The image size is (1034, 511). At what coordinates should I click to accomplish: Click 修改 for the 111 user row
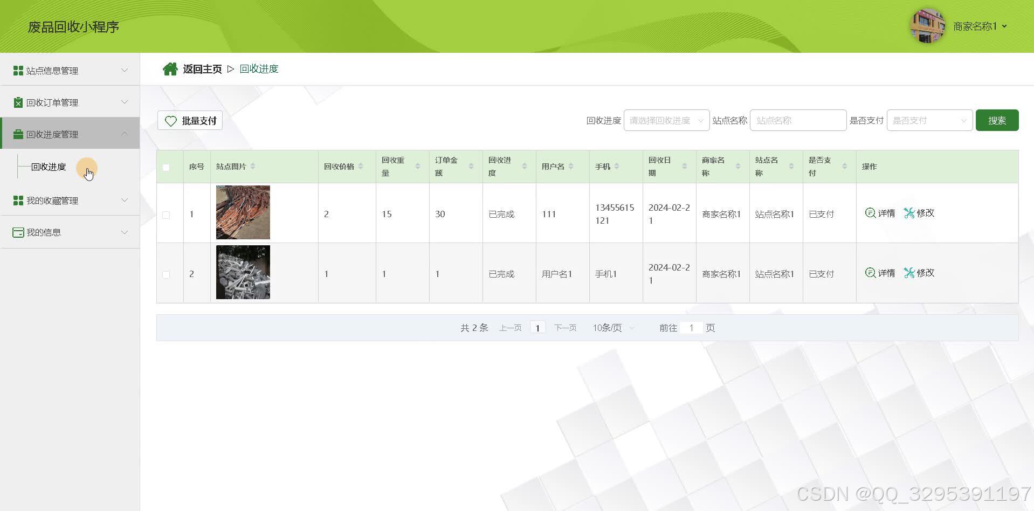point(919,213)
